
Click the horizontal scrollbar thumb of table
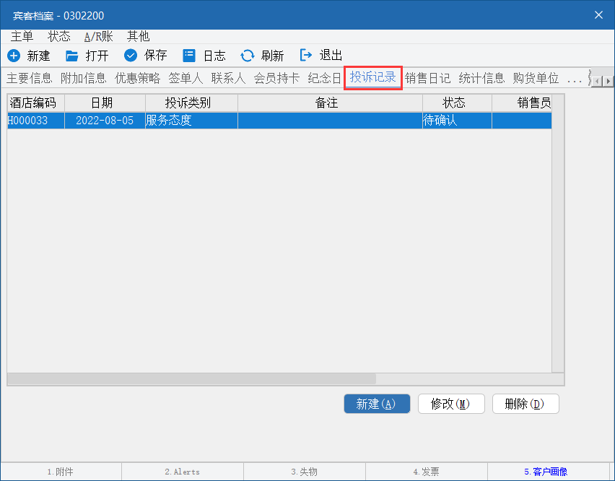(x=192, y=379)
